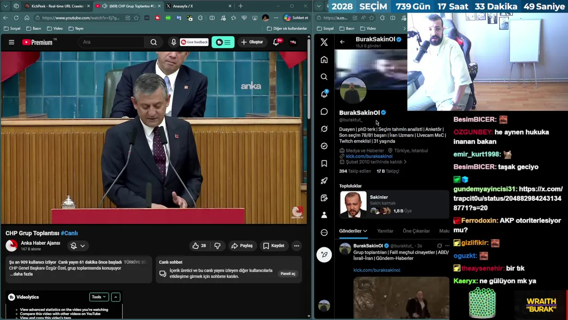Select the Gönderiler tab on profile

click(353, 231)
